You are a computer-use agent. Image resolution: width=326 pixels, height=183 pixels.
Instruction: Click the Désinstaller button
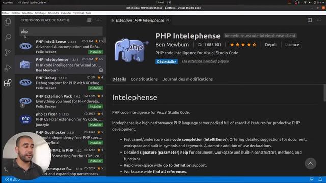(167, 62)
